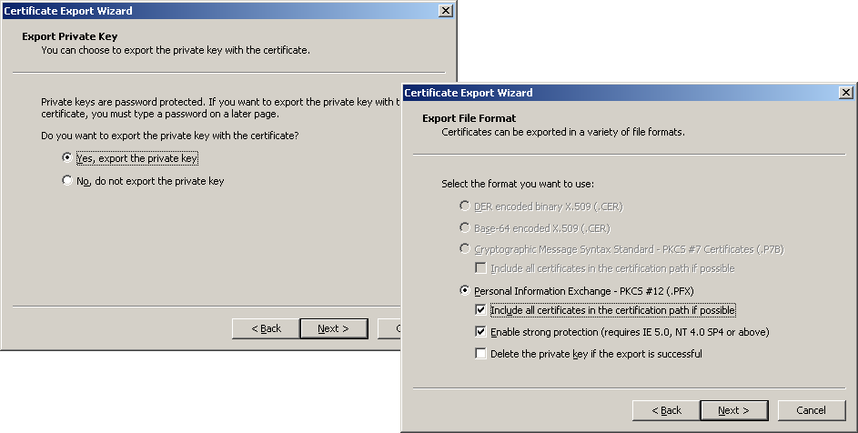Toggle Enable strong protection checkbox

click(480, 332)
